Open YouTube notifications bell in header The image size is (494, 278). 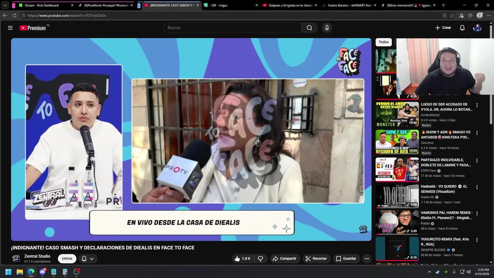tap(462, 28)
